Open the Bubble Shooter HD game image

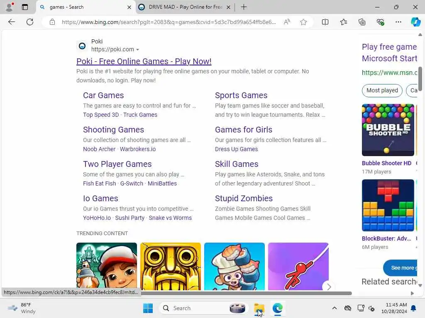click(x=388, y=130)
